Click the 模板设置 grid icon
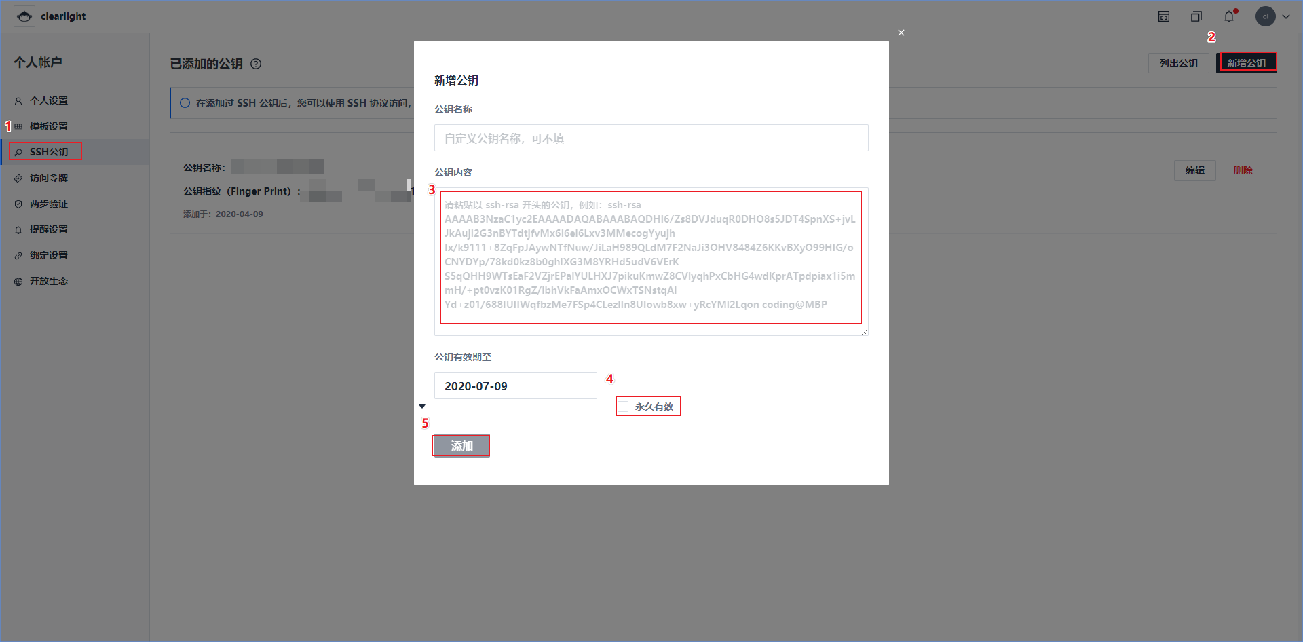 [x=18, y=126]
